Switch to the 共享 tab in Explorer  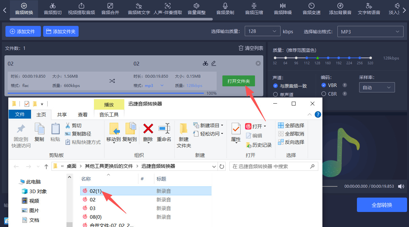(62, 114)
